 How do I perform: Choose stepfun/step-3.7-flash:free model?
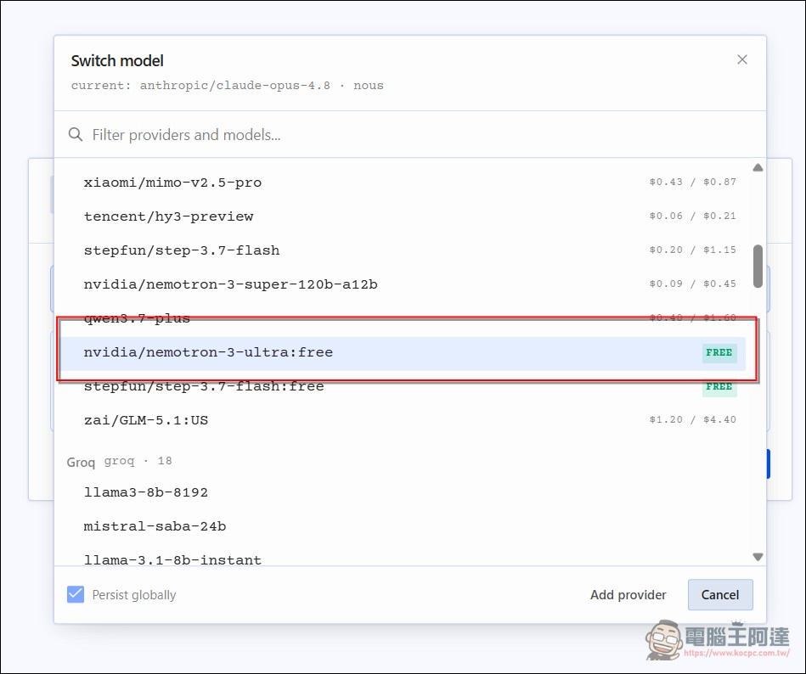point(403,386)
